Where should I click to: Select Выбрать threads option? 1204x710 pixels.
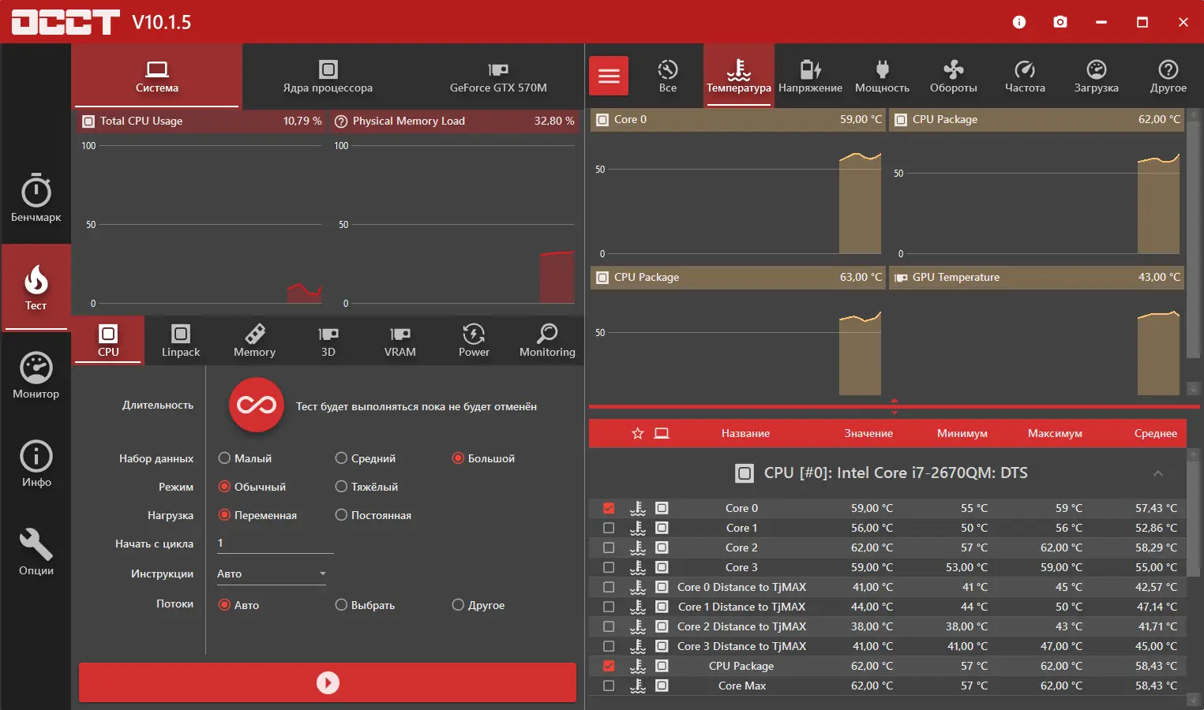pyautogui.click(x=365, y=605)
